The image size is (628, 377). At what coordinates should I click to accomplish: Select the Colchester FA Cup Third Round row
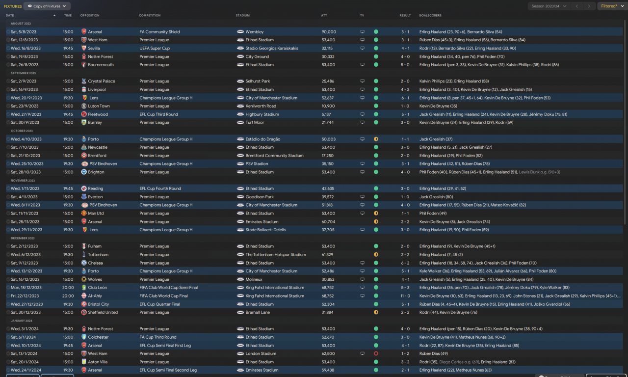pos(314,337)
